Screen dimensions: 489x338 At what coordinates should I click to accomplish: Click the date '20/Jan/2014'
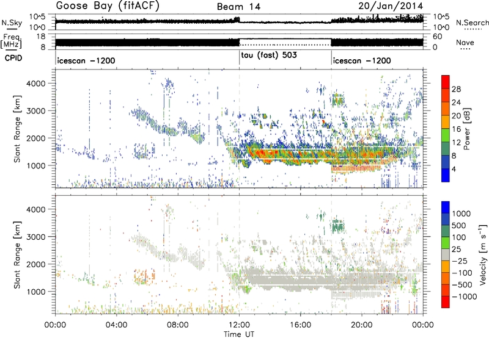click(x=391, y=6)
